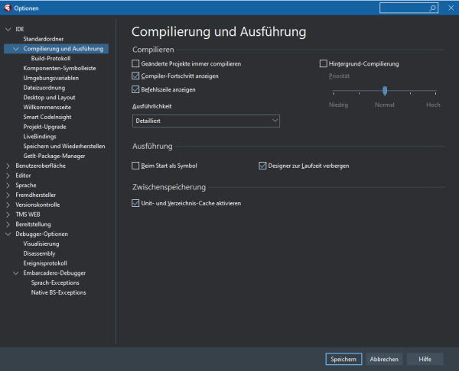Collapse the Debugger-Optionen node
459x371 pixels.
(x=8, y=234)
